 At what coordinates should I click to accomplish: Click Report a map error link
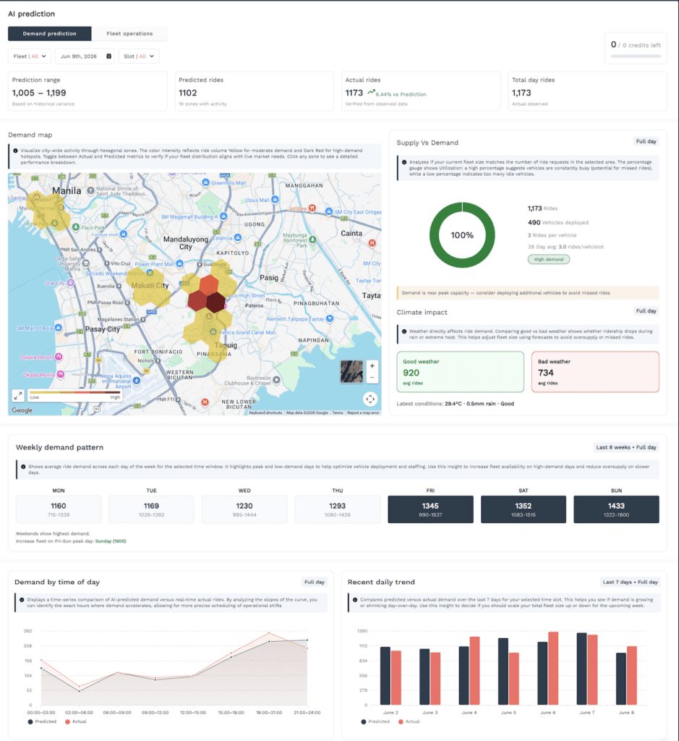click(x=363, y=412)
